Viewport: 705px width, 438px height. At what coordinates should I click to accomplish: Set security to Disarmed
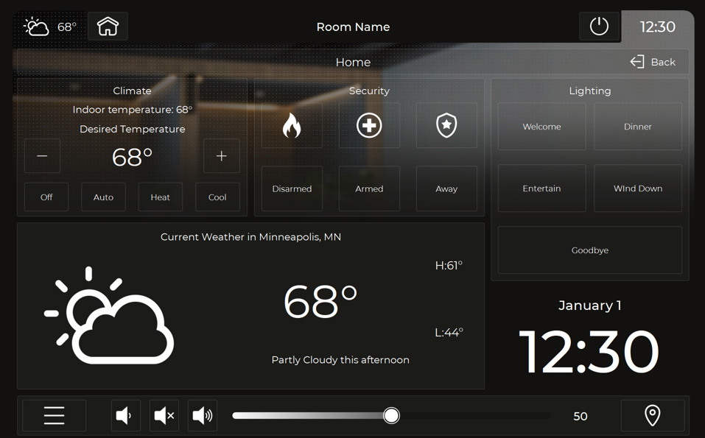(292, 188)
